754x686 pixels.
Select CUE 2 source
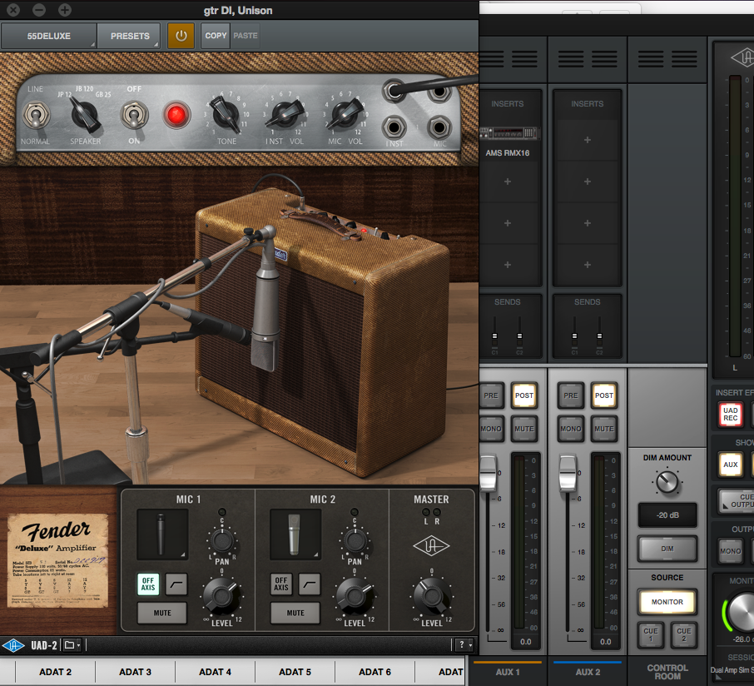pyautogui.click(x=683, y=634)
